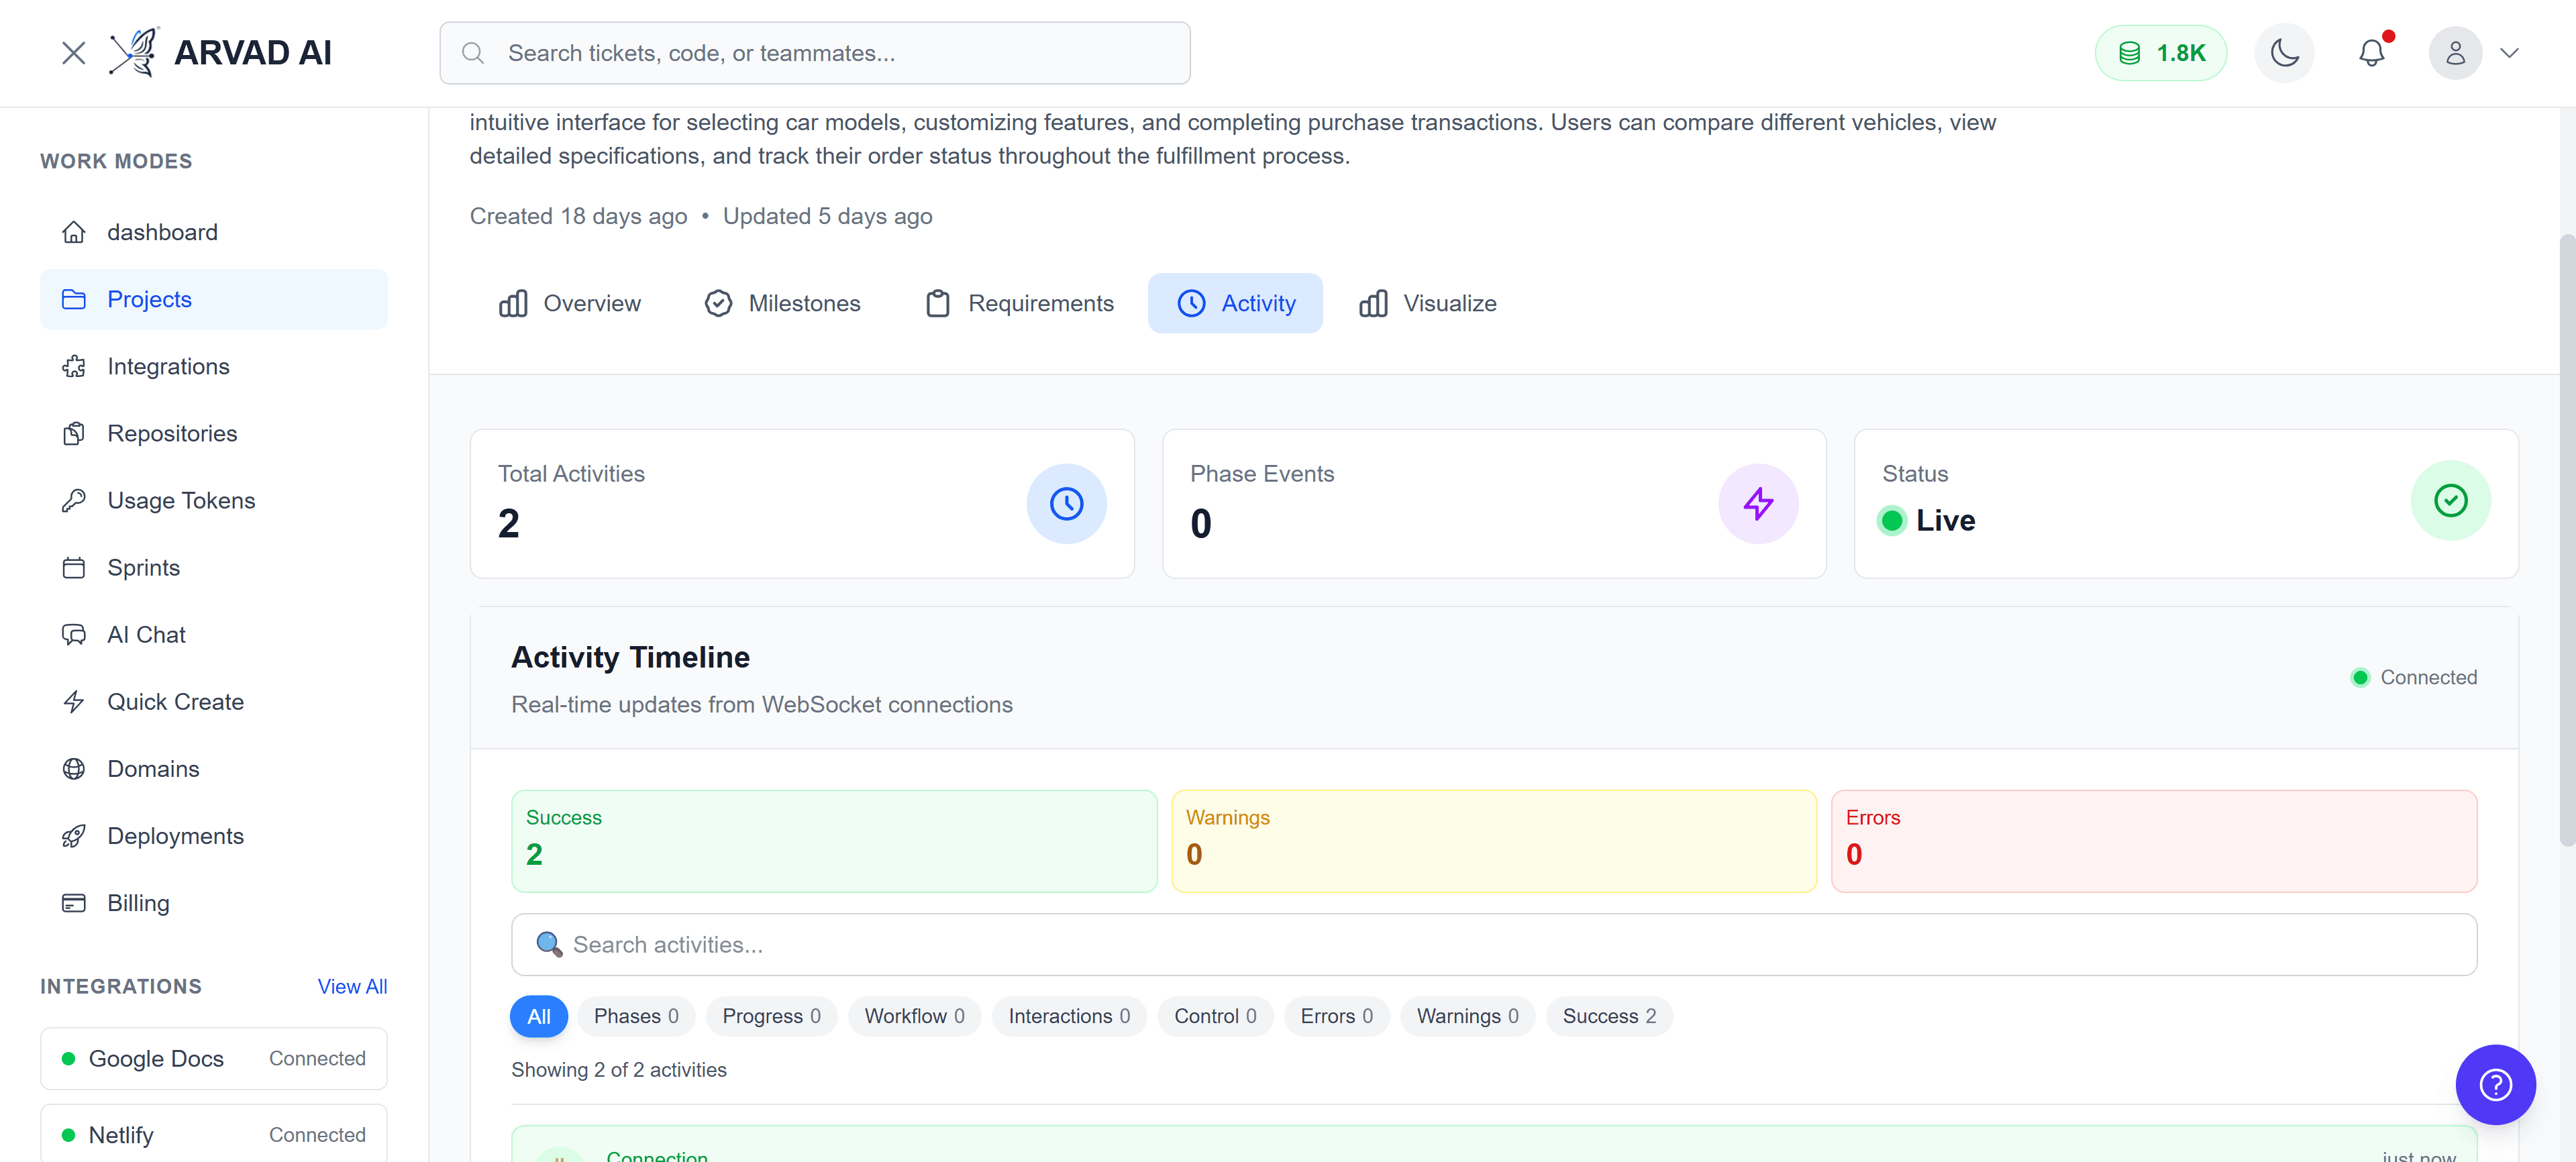Expand the account menu chevron
This screenshot has width=2576, height=1162.
(x=2511, y=53)
